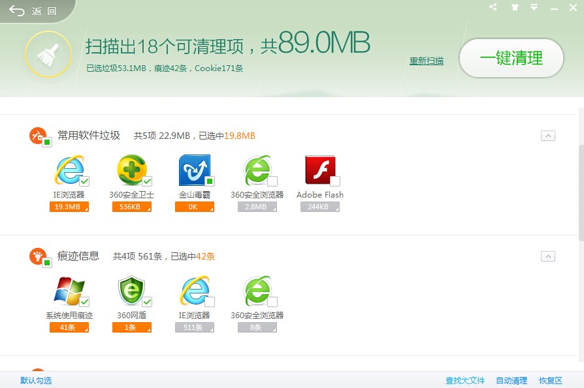
Task: Click 360安全浏览器 icon in trace info
Action: coord(257,290)
